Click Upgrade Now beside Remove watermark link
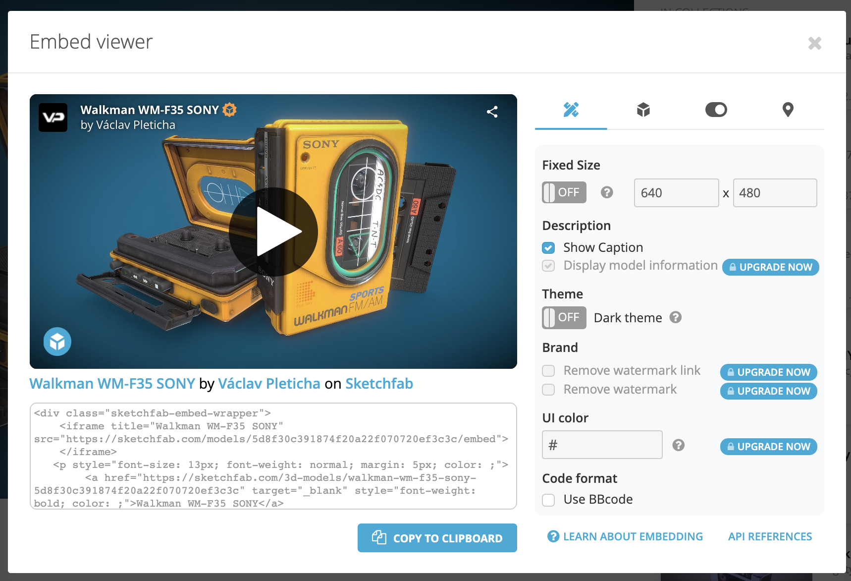851x581 pixels. point(768,372)
